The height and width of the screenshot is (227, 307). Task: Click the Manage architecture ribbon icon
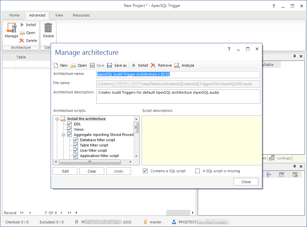pyautogui.click(x=11, y=30)
